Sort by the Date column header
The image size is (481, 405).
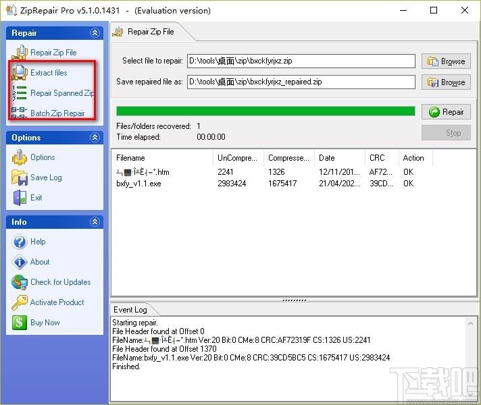[x=340, y=158]
